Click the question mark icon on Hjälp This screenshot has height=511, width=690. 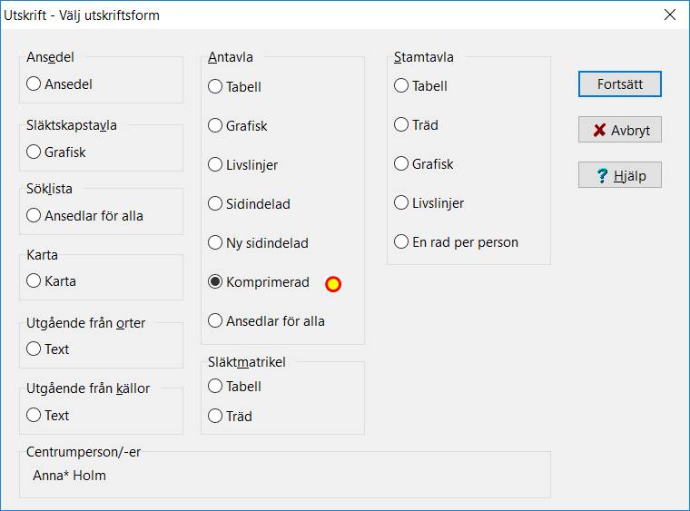(602, 175)
